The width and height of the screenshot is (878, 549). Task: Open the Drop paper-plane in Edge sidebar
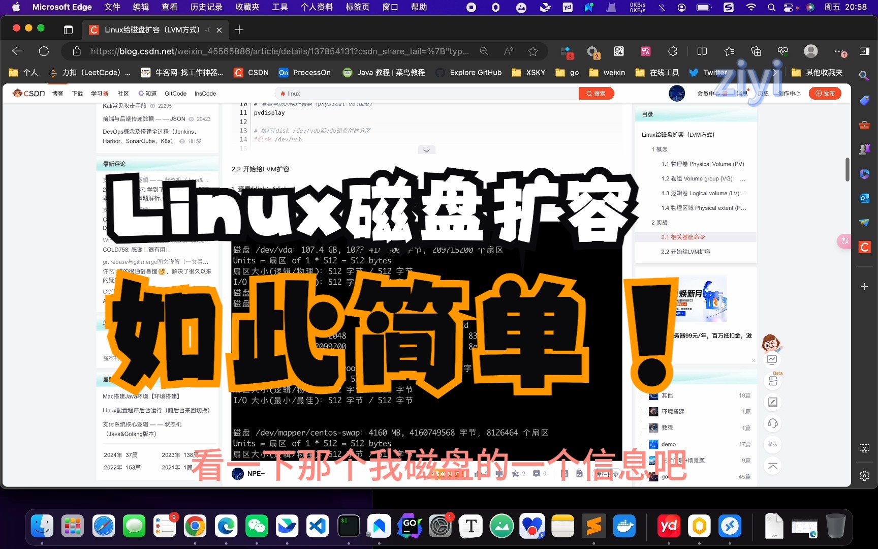(864, 223)
